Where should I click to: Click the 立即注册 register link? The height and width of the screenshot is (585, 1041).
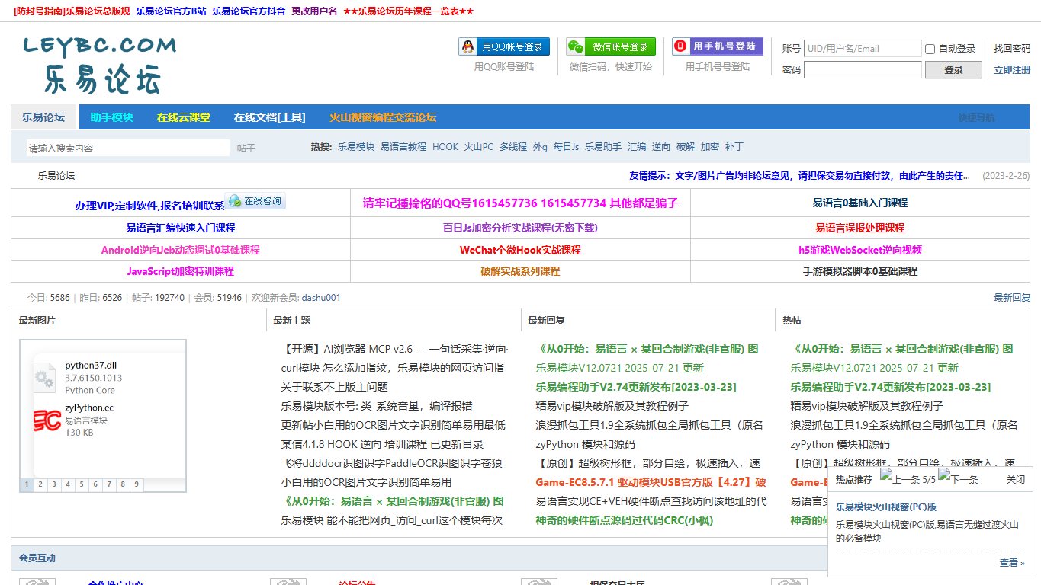pyautogui.click(x=1012, y=69)
